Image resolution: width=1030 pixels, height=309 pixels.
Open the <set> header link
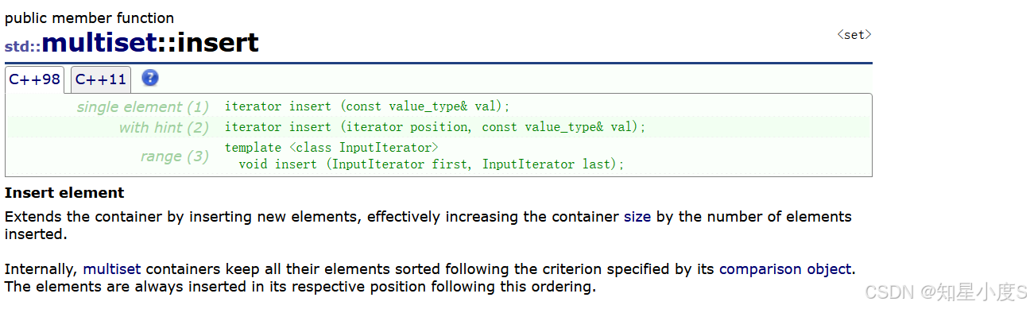point(854,35)
